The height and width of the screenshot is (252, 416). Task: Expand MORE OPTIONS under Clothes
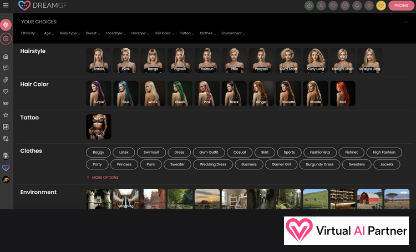(103, 178)
